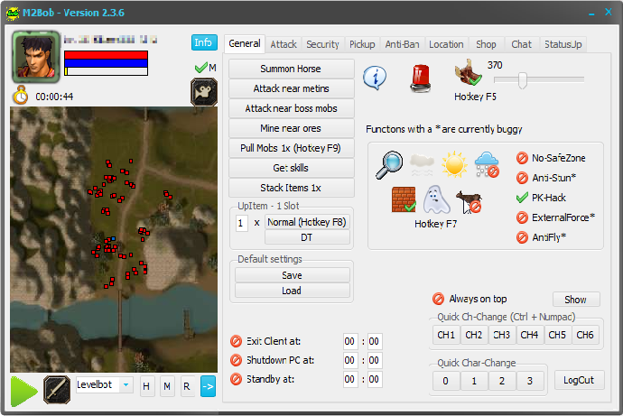Click the character portrait avatar
The image size is (623, 416).
[36, 57]
